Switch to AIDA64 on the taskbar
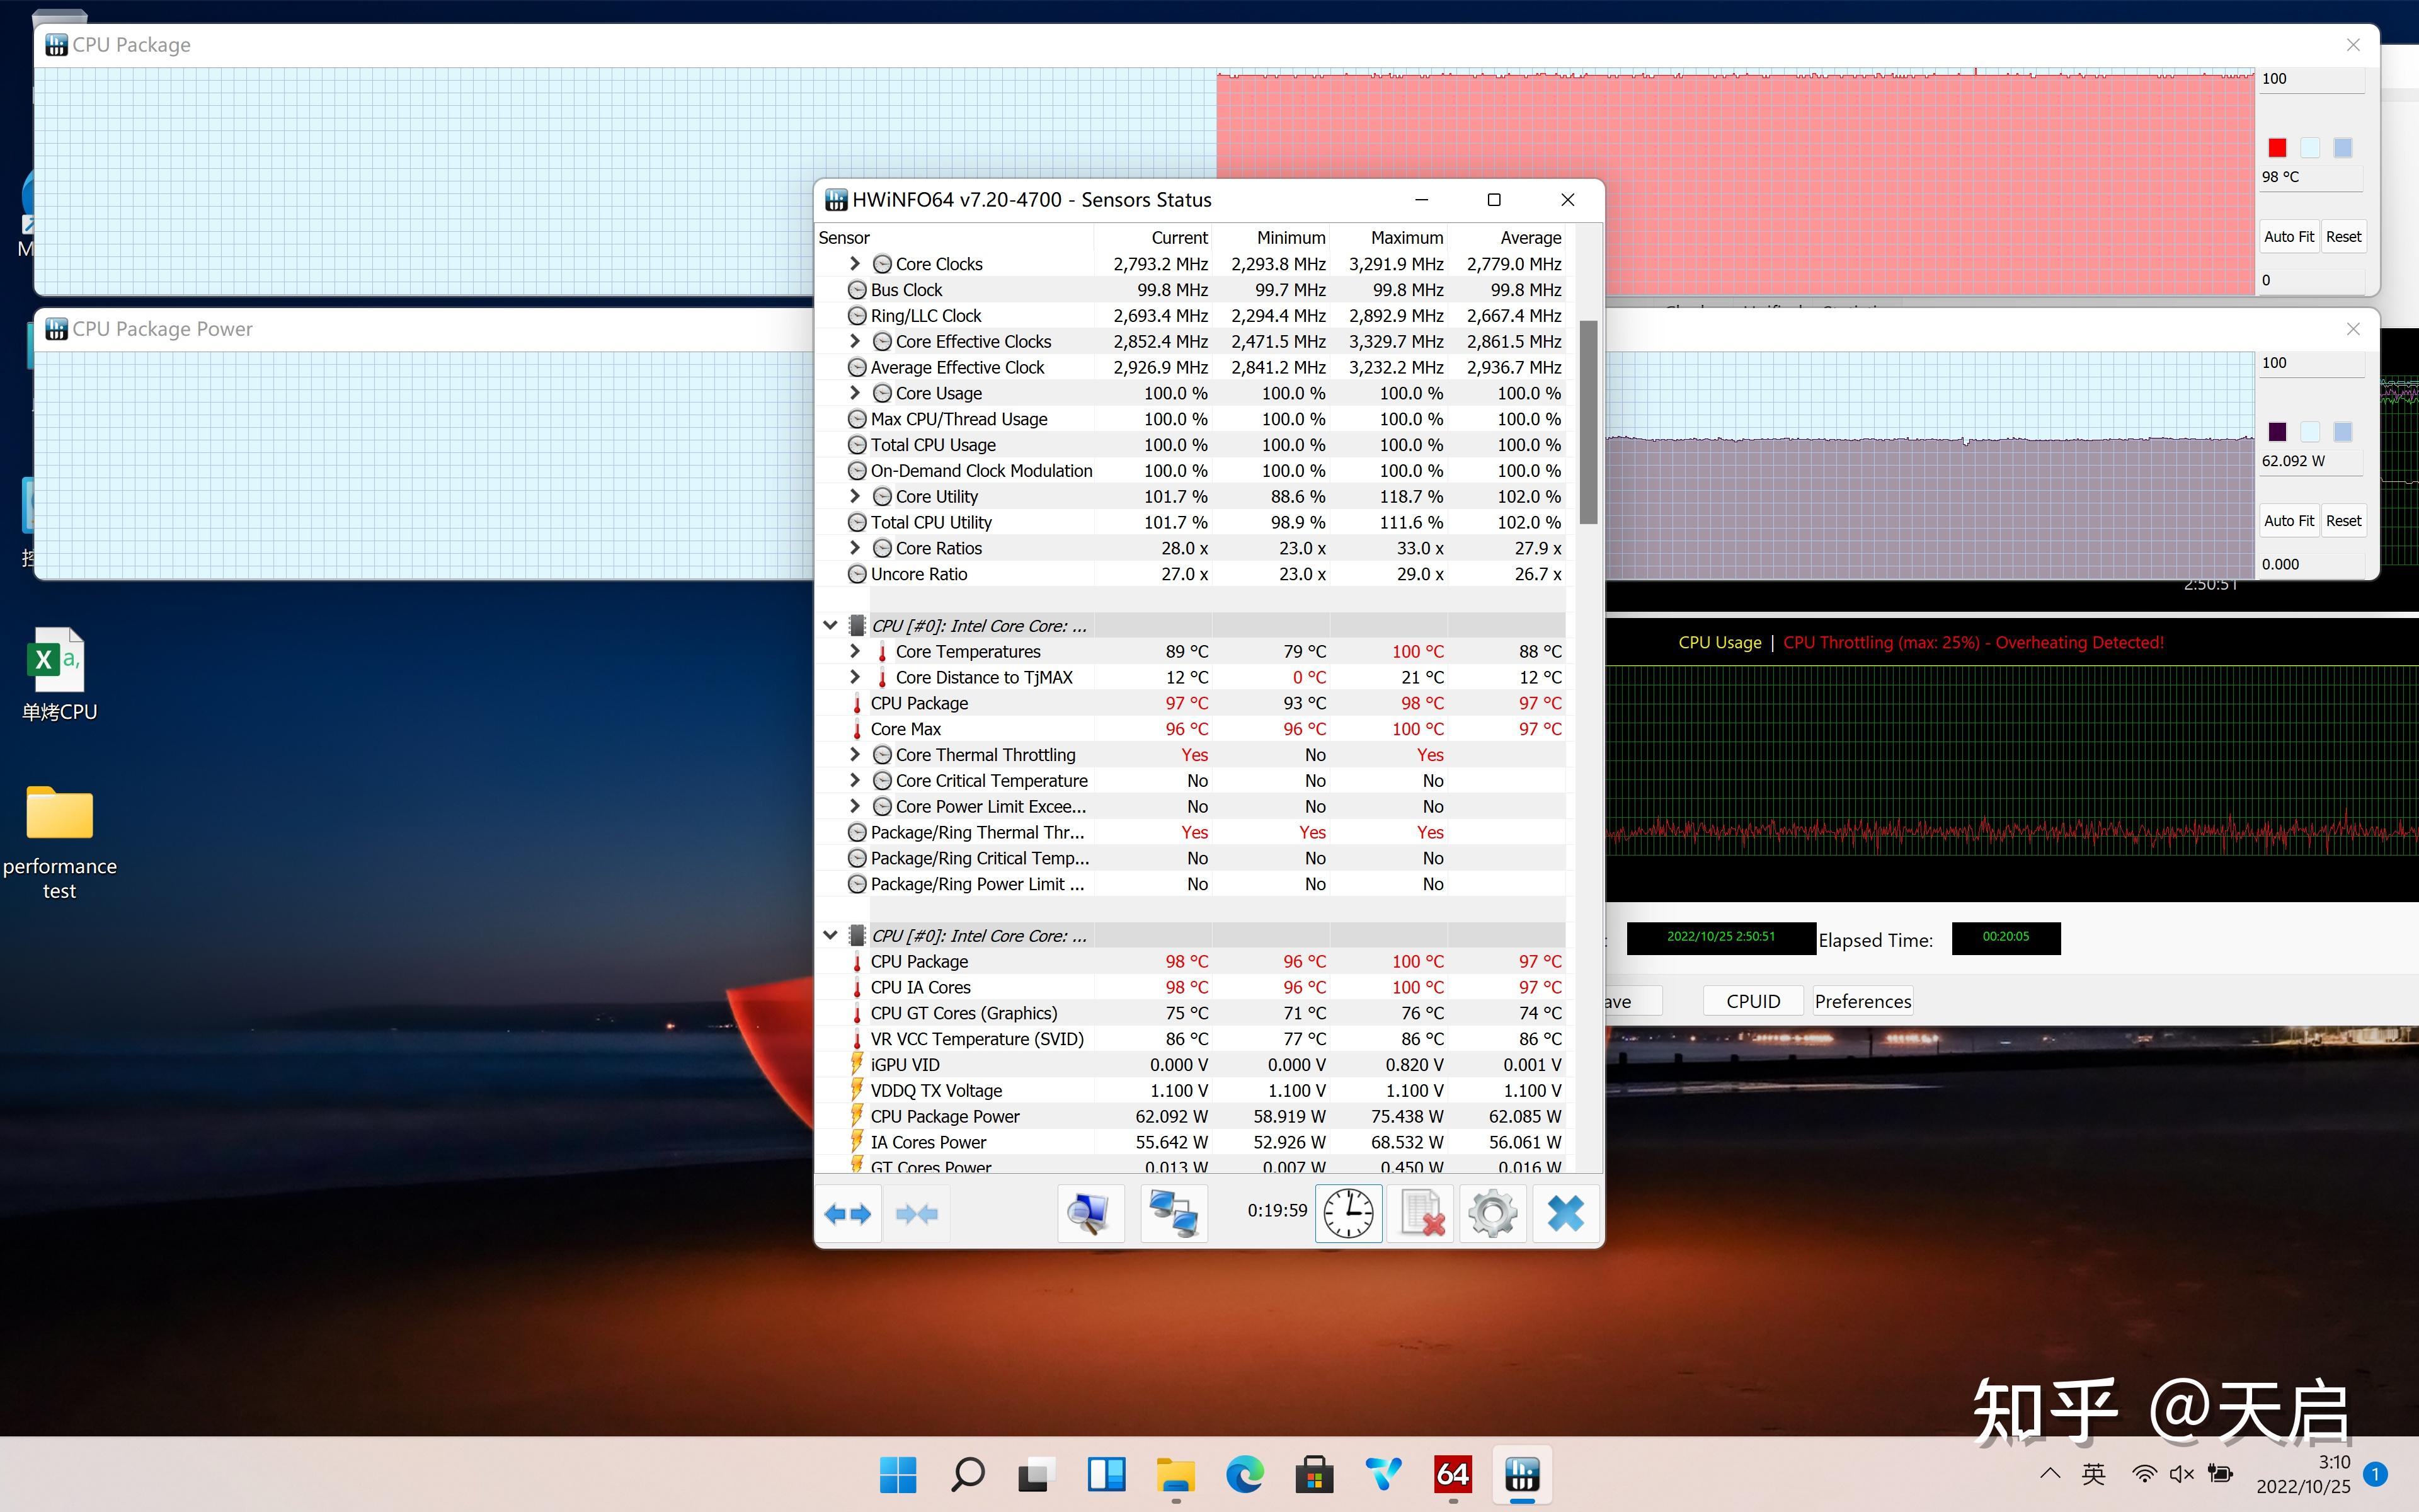The image size is (2419, 1512). (x=1453, y=1474)
